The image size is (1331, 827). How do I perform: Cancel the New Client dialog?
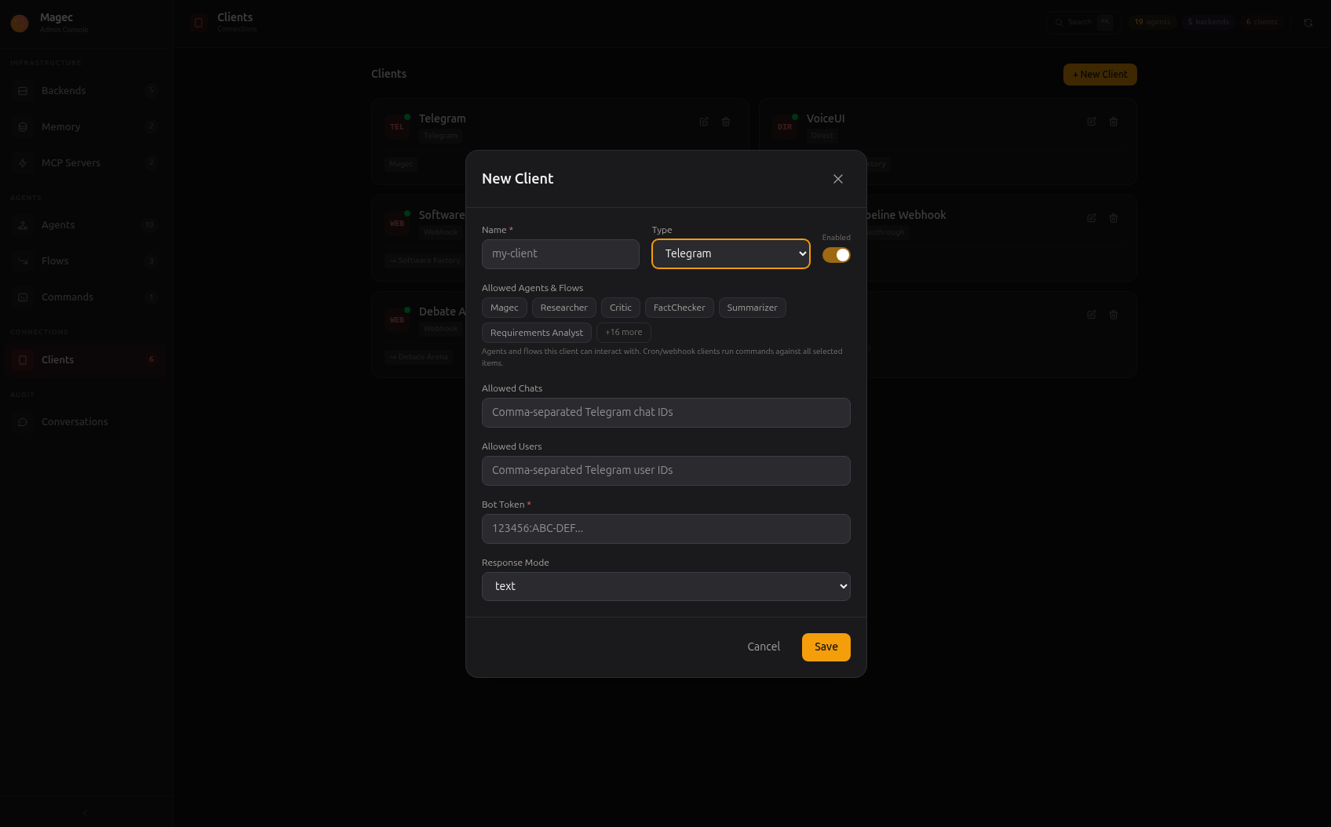[x=763, y=647]
